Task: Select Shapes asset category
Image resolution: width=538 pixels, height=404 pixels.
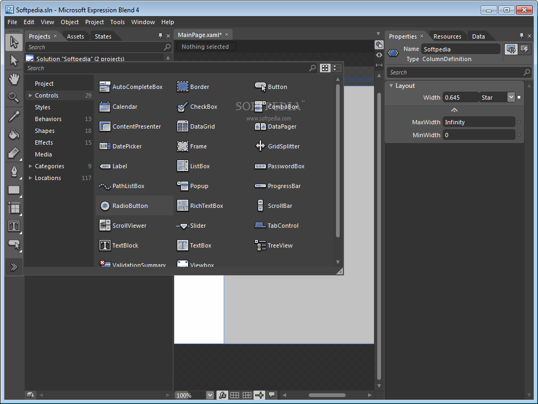Action: point(44,131)
